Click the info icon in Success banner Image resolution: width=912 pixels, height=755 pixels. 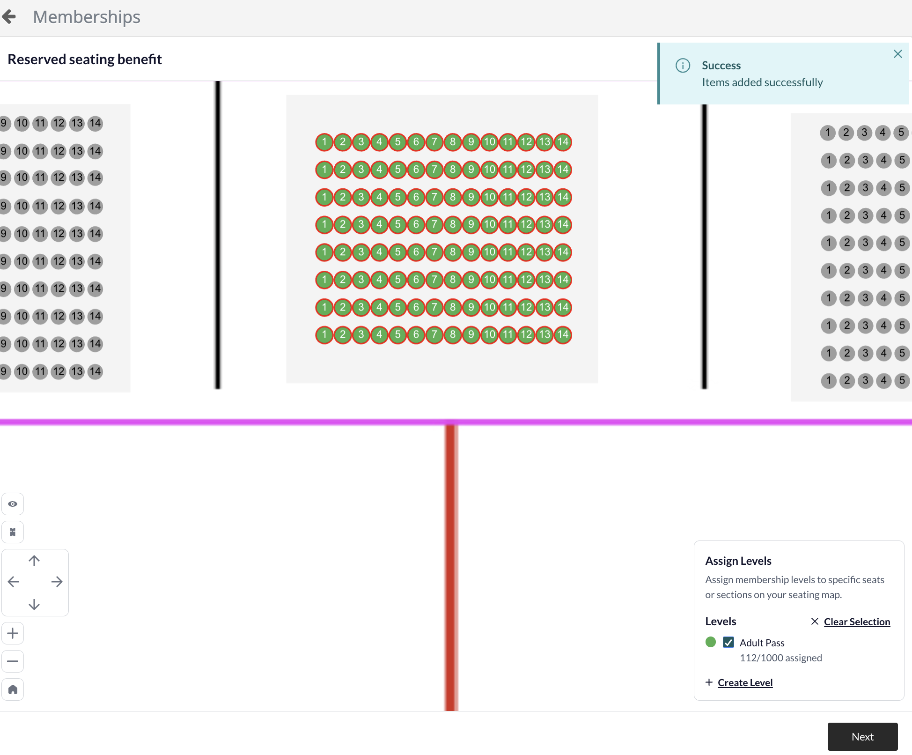tap(683, 66)
